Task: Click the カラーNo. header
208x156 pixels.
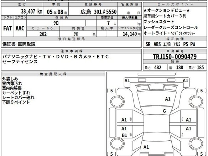Action: 43,28
